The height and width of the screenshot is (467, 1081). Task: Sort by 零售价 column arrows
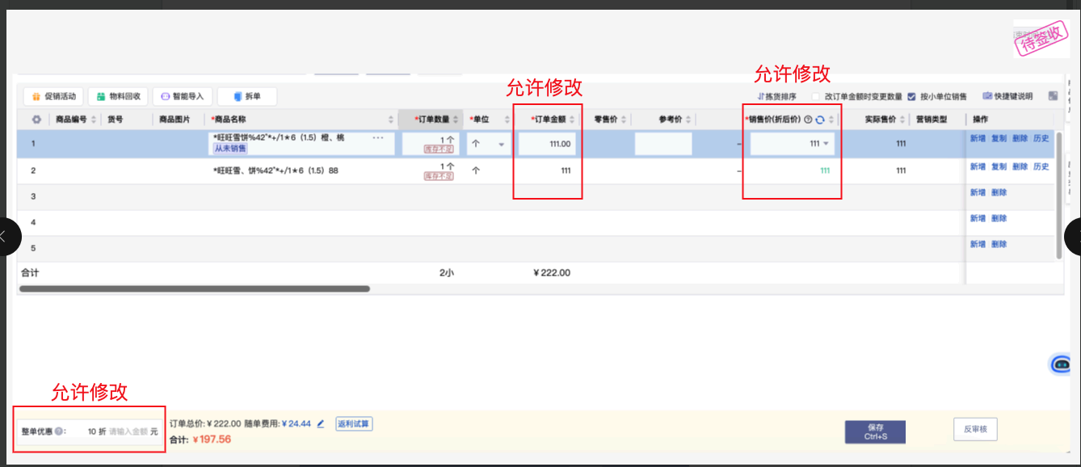624,120
